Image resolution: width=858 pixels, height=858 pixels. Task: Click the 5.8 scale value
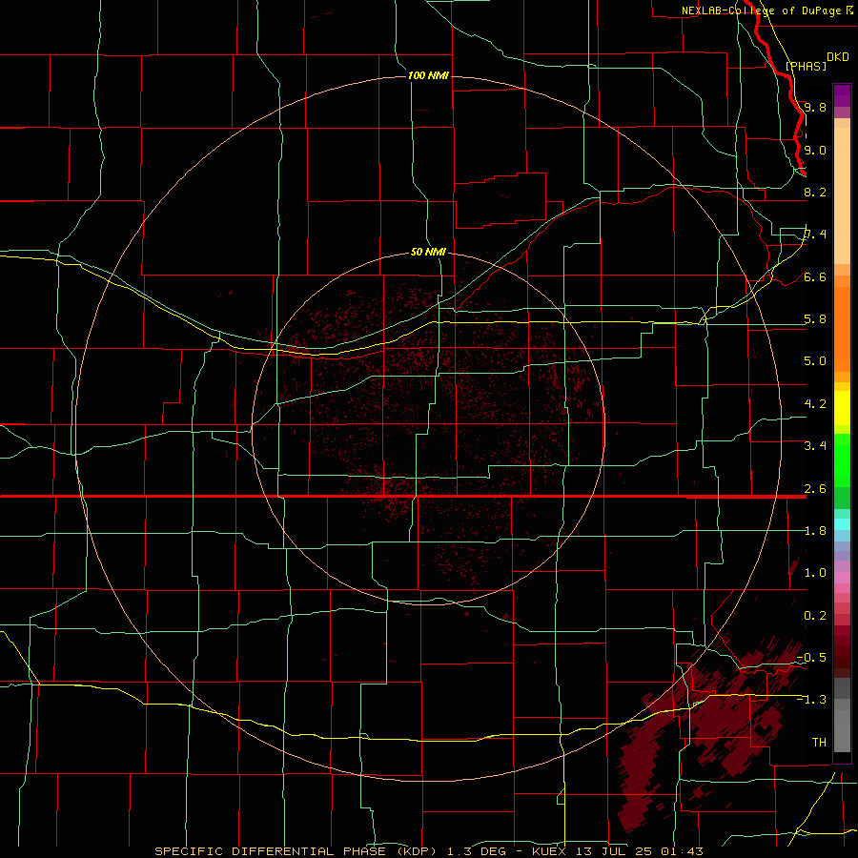click(815, 319)
